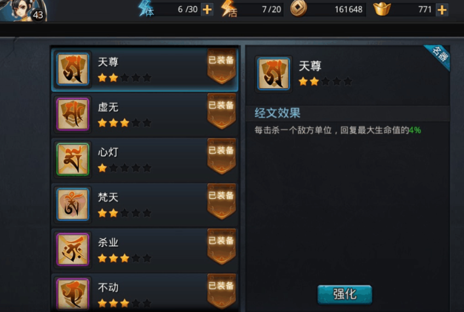Select the 天尊 scripture icon in list

click(x=73, y=69)
